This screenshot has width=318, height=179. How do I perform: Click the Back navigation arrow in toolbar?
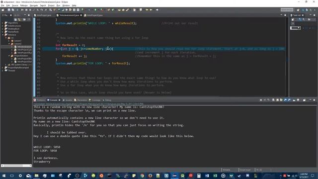tap(147, 10)
